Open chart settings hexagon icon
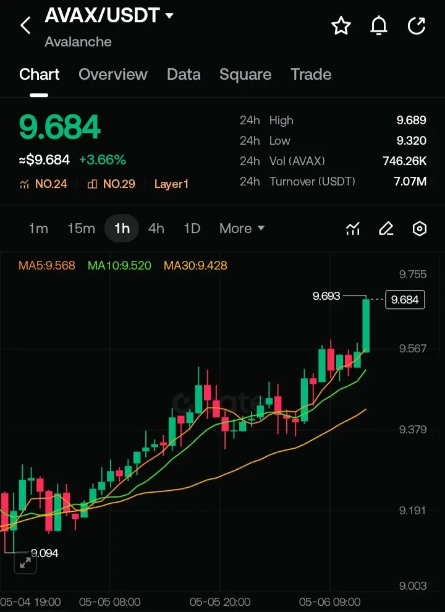 coord(419,228)
